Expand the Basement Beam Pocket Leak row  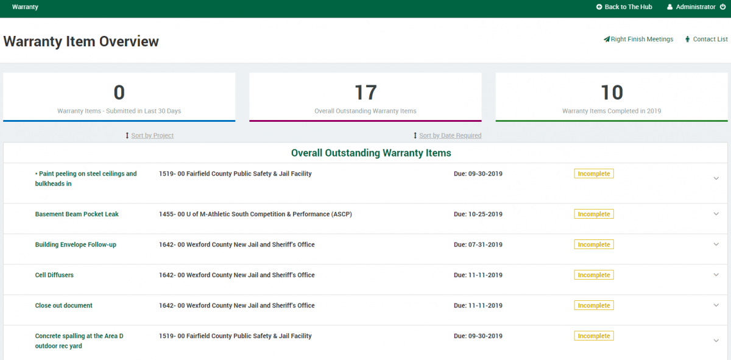tap(716, 214)
